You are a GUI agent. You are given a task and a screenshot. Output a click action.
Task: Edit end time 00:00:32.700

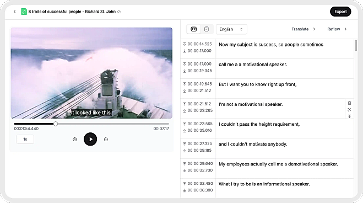[x=200, y=170]
